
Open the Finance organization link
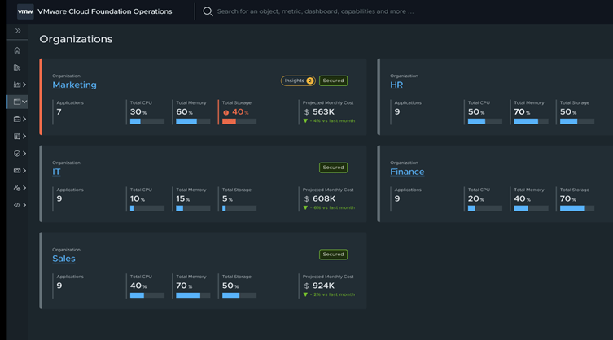[407, 172]
